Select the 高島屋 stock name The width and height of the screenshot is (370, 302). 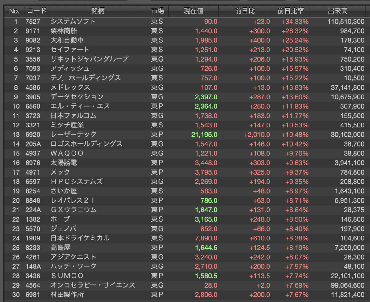pos(60,248)
